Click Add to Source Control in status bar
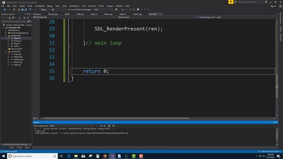Screen dimensions: 283x159 click(x=270, y=151)
